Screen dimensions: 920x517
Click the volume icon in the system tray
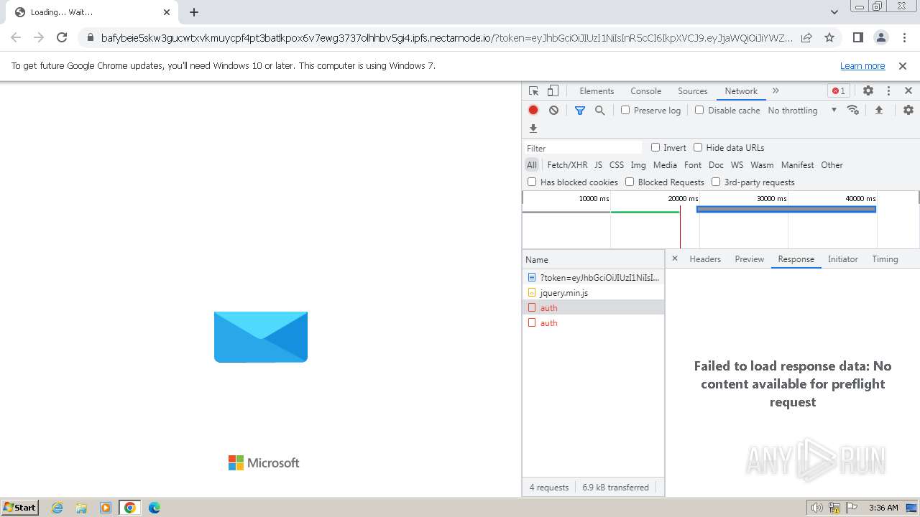816,508
